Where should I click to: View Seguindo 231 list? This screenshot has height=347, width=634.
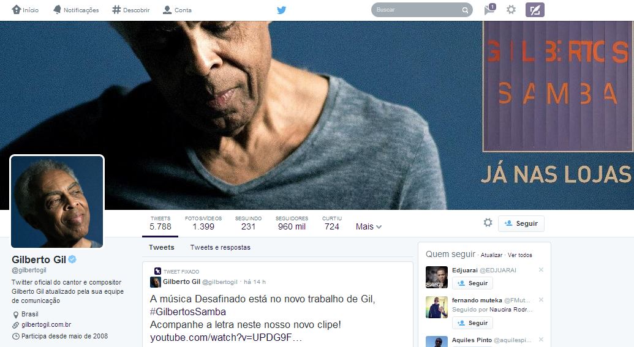tap(248, 223)
